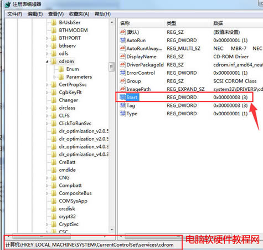263x250 pixels.
Task: Click the ImagePath string value icon
Action: (x=122, y=89)
